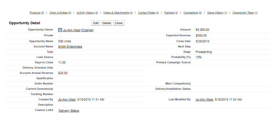Screen dimensions: 270x116
Task: Click Jo-Ann West owner name link
Action: click(72, 30)
